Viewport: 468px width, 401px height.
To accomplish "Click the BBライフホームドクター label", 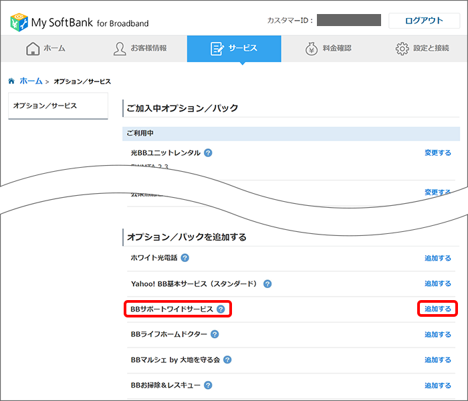I will click(x=169, y=334).
